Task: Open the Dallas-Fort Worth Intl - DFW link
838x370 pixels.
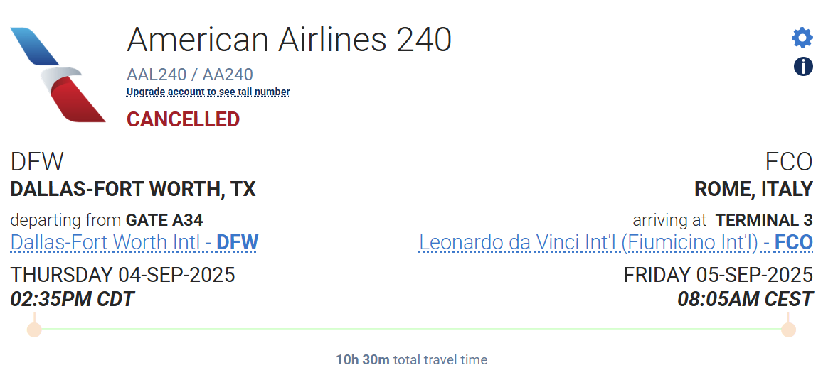Action: click(x=134, y=242)
